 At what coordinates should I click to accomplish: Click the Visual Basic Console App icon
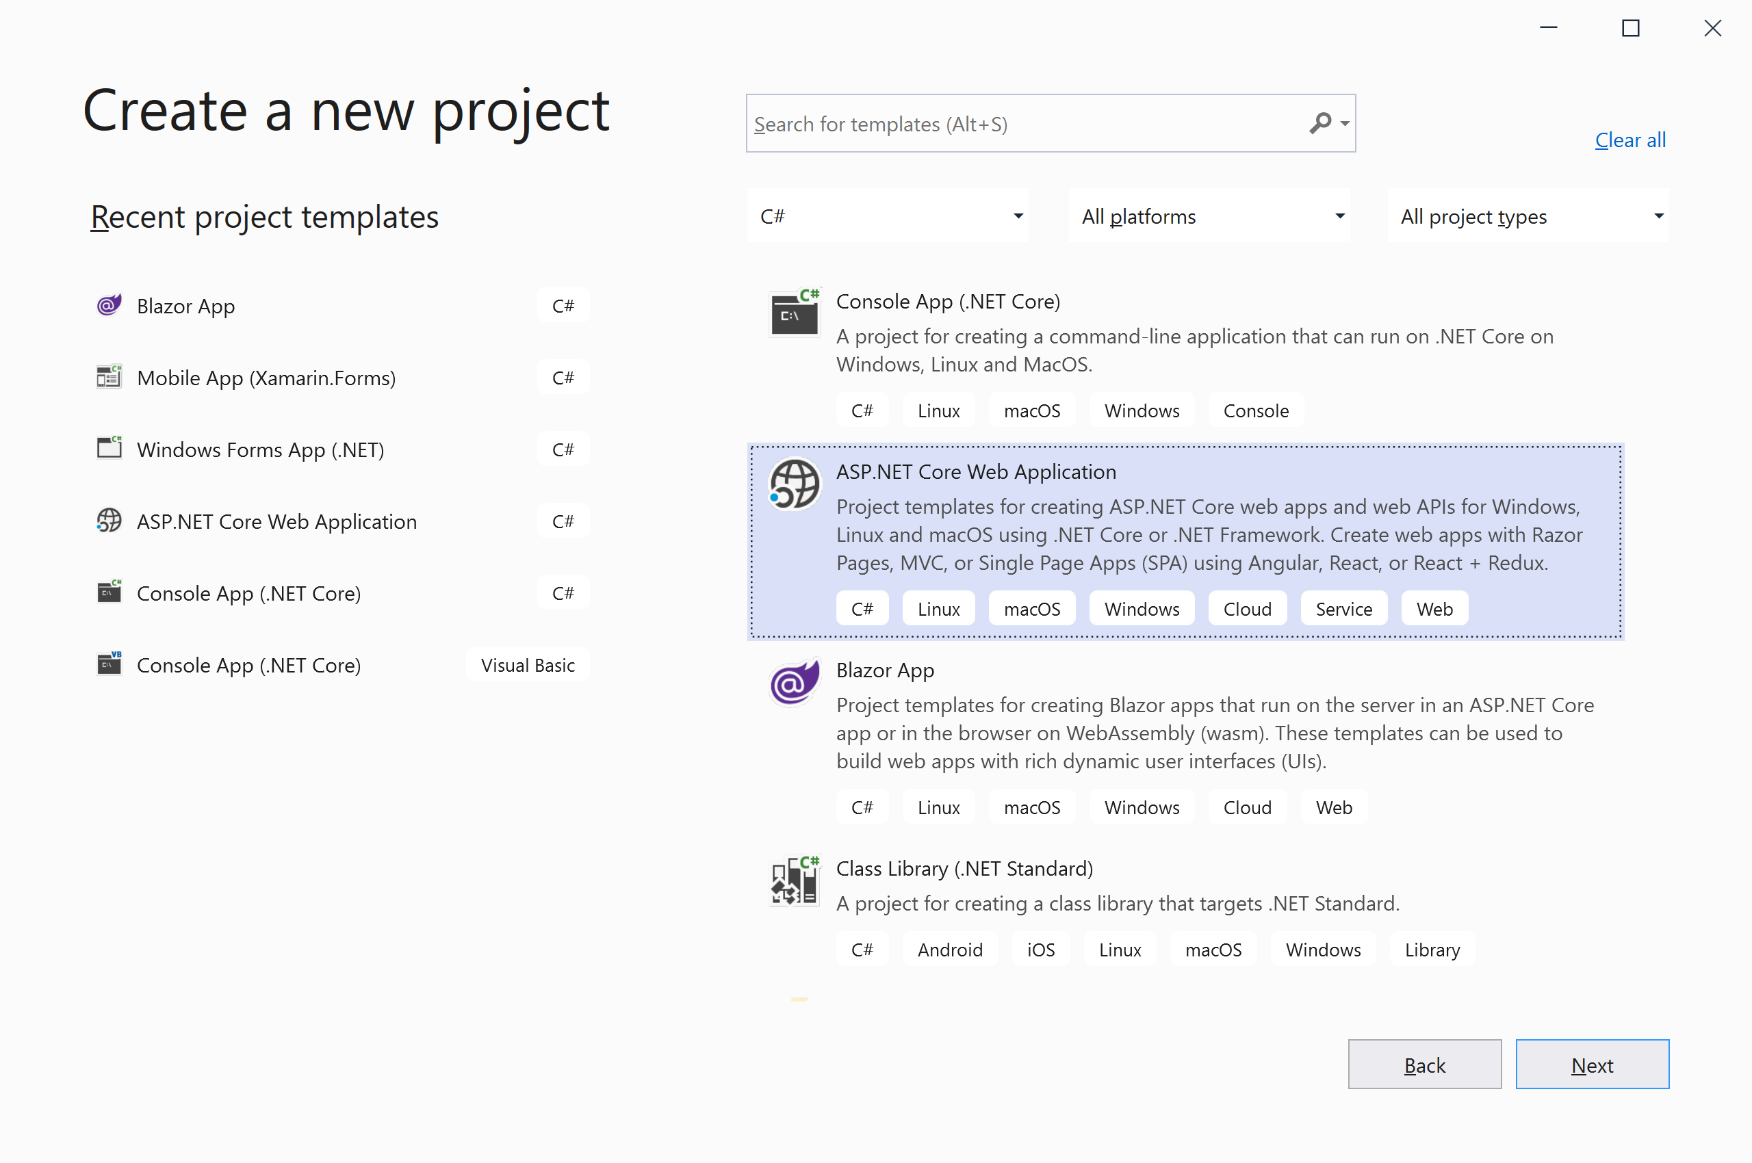click(109, 664)
